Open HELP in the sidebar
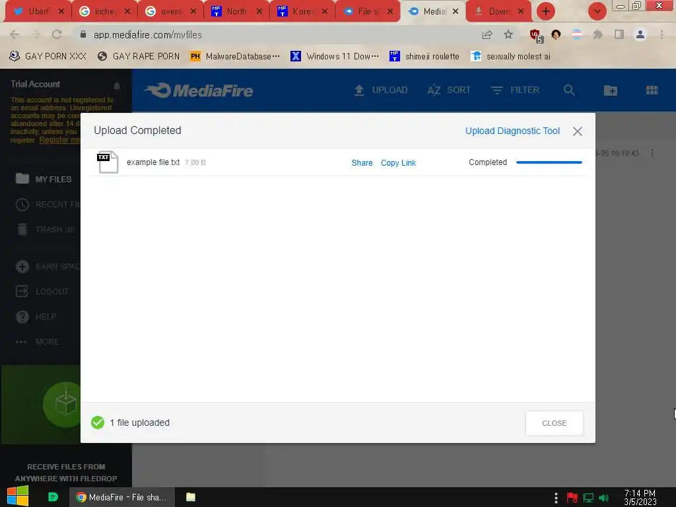The height and width of the screenshot is (507, 676). pyautogui.click(x=36, y=316)
